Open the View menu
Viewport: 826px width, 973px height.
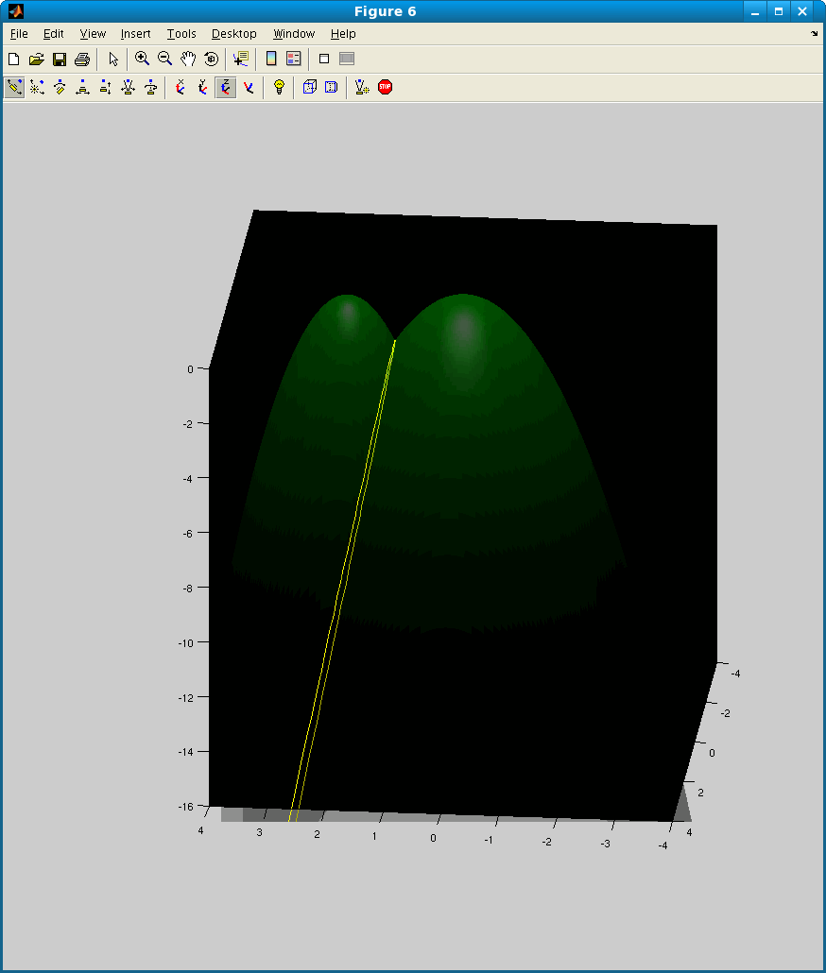coord(93,33)
